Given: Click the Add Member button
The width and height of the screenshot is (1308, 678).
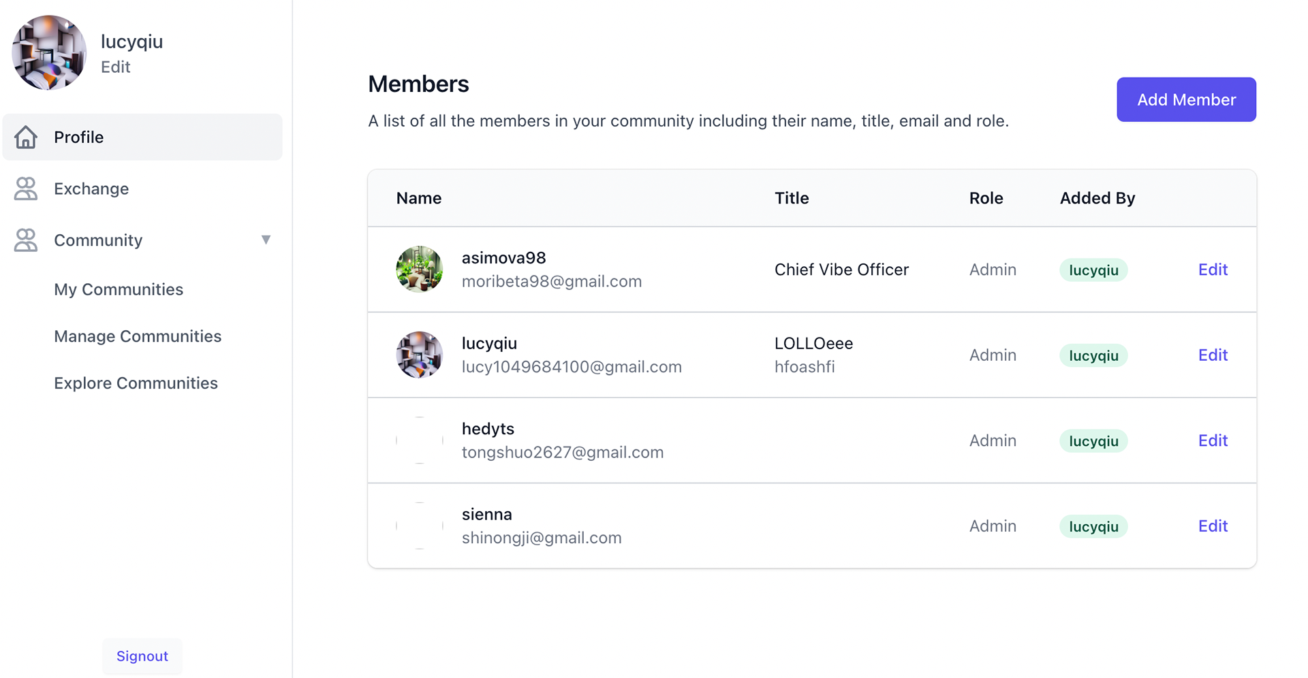Looking at the screenshot, I should pos(1186,99).
